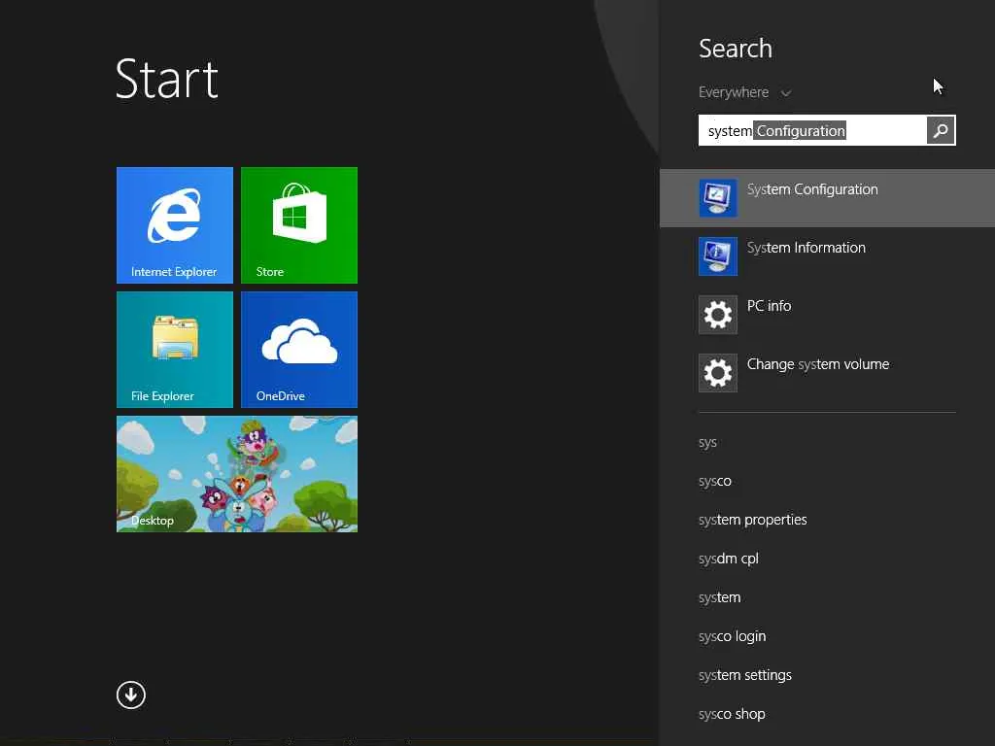Viewport: 995px width, 746px height.
Task: Open the OneDrive tile
Action: tap(299, 350)
